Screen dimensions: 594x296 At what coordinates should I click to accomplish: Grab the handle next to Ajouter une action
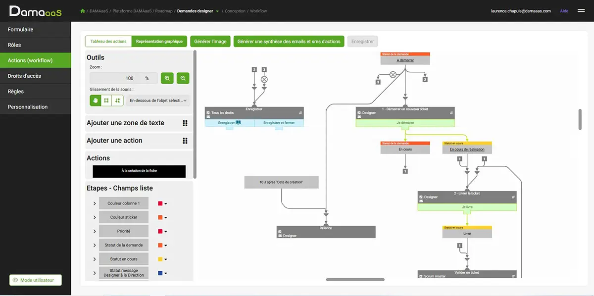click(x=185, y=141)
